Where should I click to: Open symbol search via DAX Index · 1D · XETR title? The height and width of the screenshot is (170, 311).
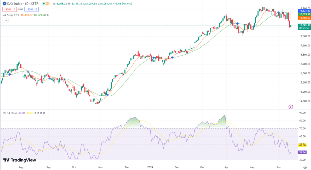tap(23, 4)
